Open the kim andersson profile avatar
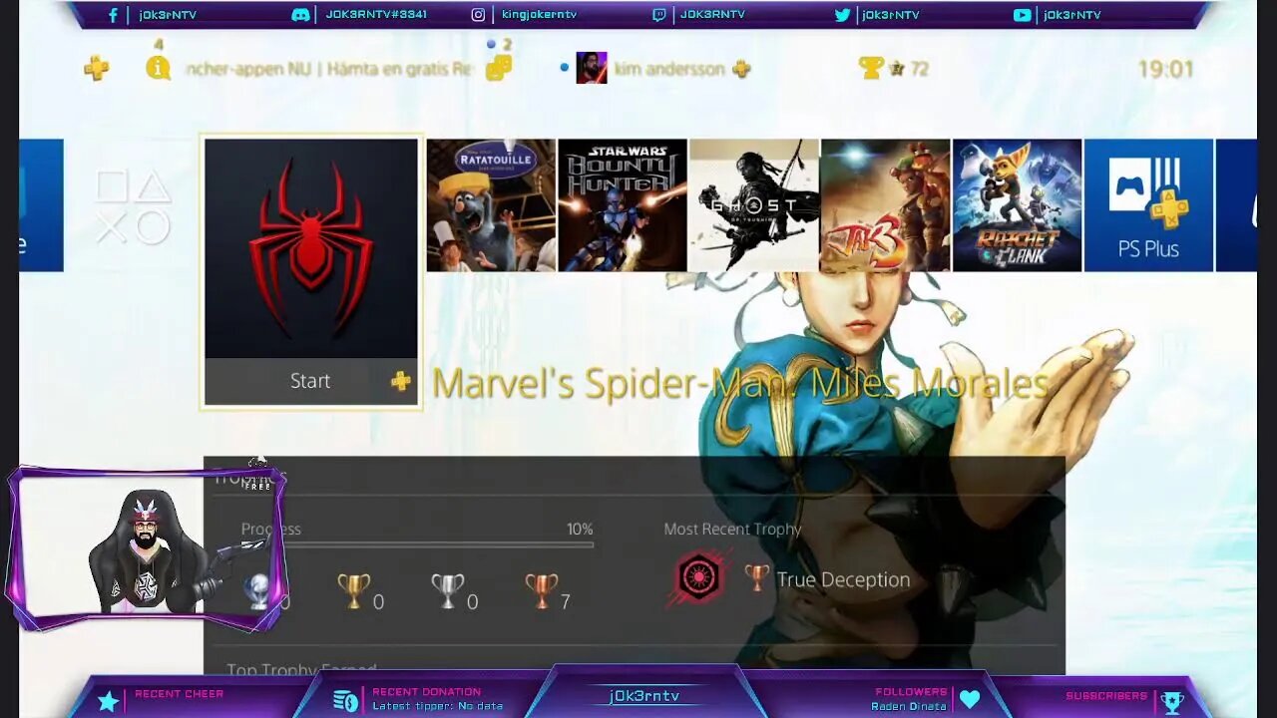Viewport: 1277px width, 718px height. [x=592, y=68]
